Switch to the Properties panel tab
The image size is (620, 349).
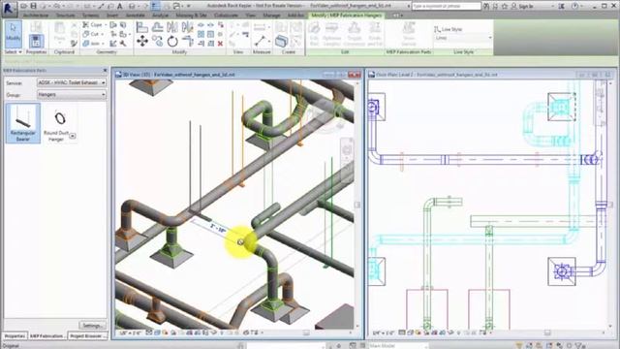pos(15,335)
